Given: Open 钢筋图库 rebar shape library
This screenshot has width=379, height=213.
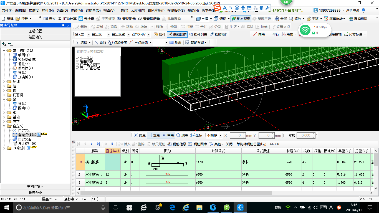Looking at the screenshot, I should point(197,144).
